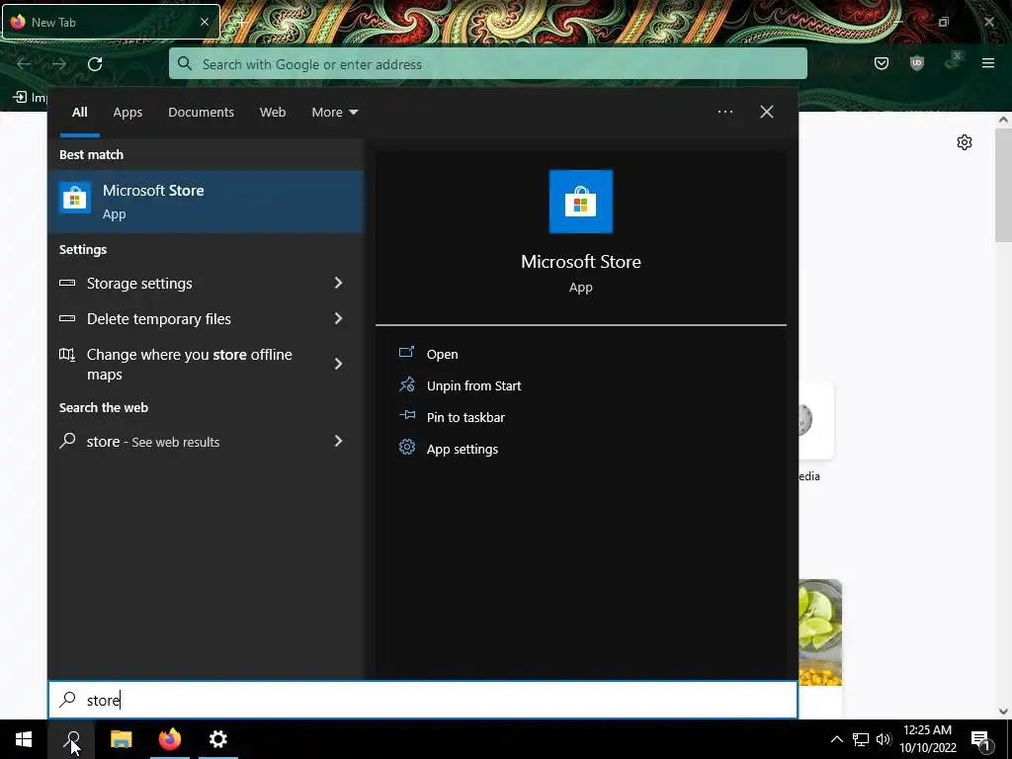Click Unpin from Start
The image size is (1012, 759).
click(x=473, y=386)
